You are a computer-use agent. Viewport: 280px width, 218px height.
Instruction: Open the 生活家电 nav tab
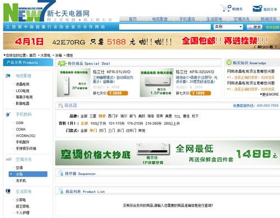click(x=214, y=19)
